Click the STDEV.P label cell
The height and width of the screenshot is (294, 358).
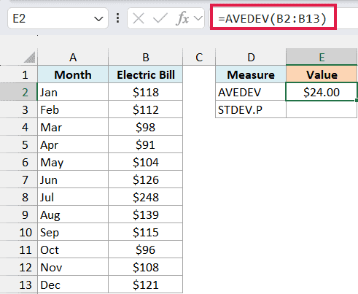pyautogui.click(x=251, y=109)
